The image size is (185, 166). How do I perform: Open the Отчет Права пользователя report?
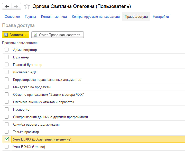pos(58,35)
